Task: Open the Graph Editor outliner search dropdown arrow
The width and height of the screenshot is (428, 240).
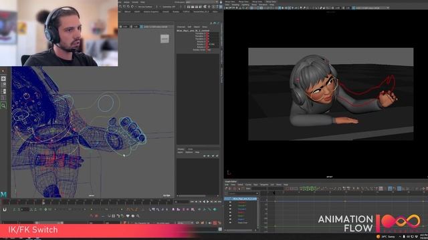Action: pyautogui.click(x=257, y=193)
